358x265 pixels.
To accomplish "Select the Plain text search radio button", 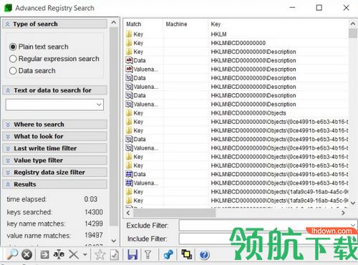I will point(13,47).
